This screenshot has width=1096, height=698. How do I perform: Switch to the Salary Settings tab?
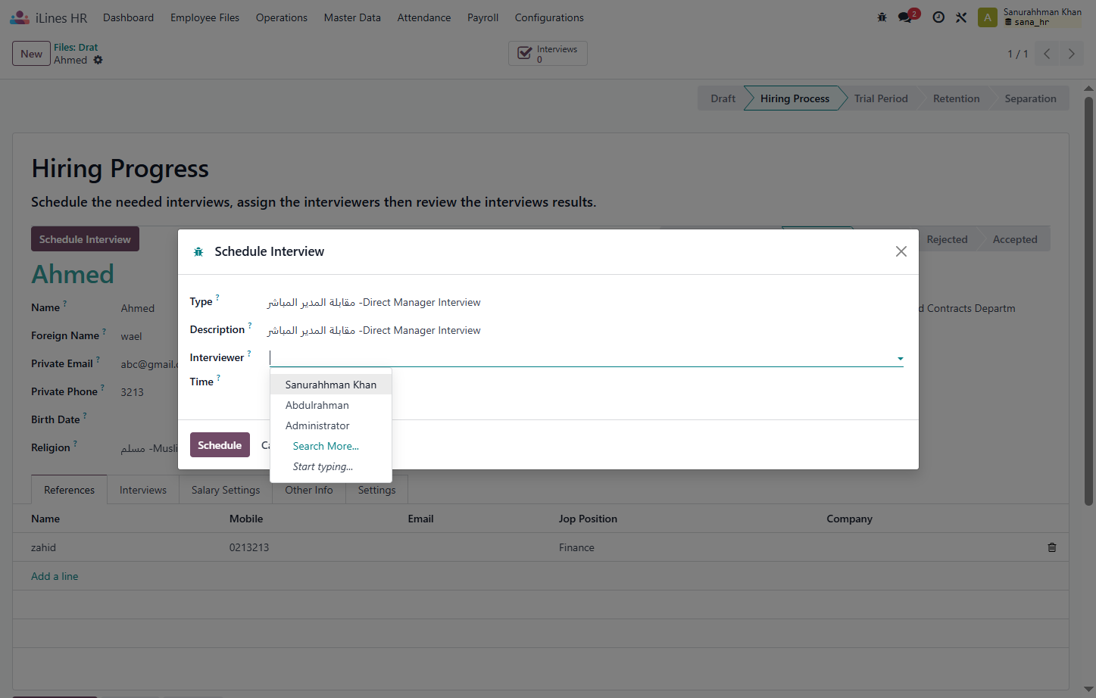click(x=226, y=490)
